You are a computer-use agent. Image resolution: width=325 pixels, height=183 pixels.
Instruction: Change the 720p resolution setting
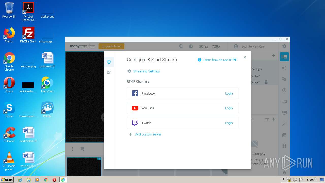[216, 47]
